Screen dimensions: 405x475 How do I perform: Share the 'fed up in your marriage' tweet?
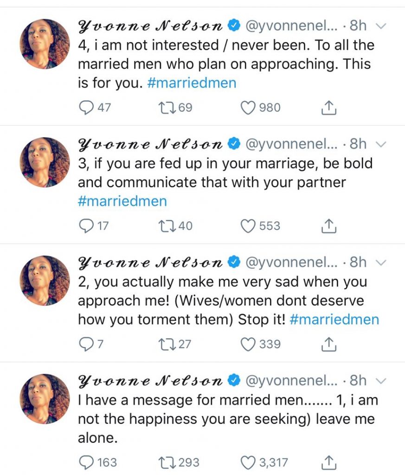(x=328, y=226)
